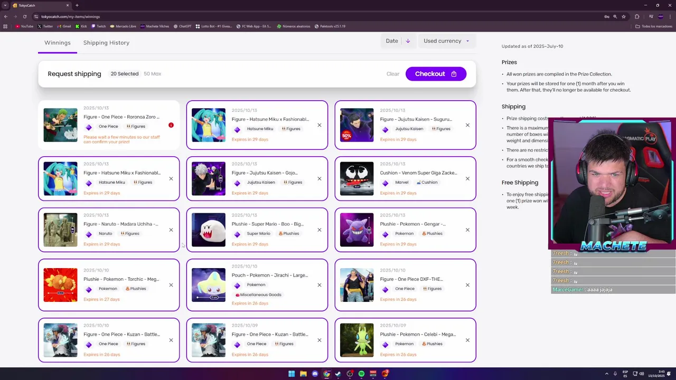
Task: Toggle the Date sort direction arrow
Action: tap(408, 41)
